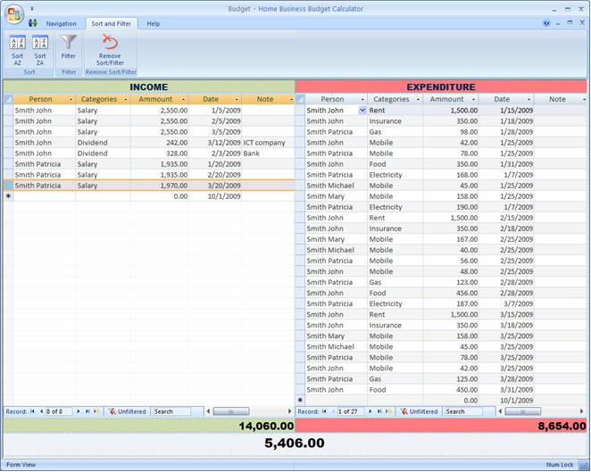Create new blank record in Income navigator
The image size is (591, 472).
pos(97,411)
